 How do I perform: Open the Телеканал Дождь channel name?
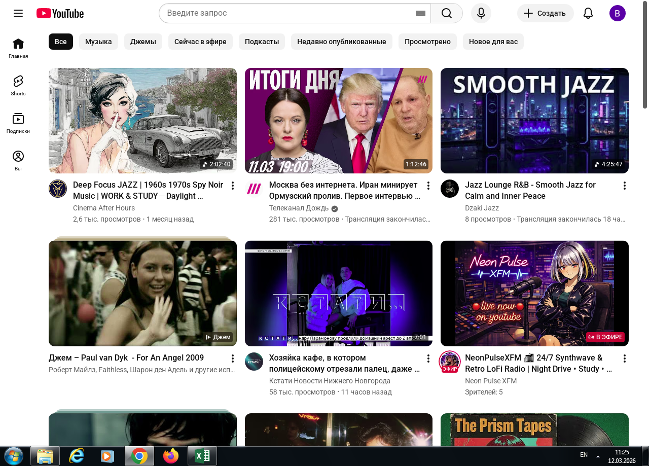tap(299, 208)
